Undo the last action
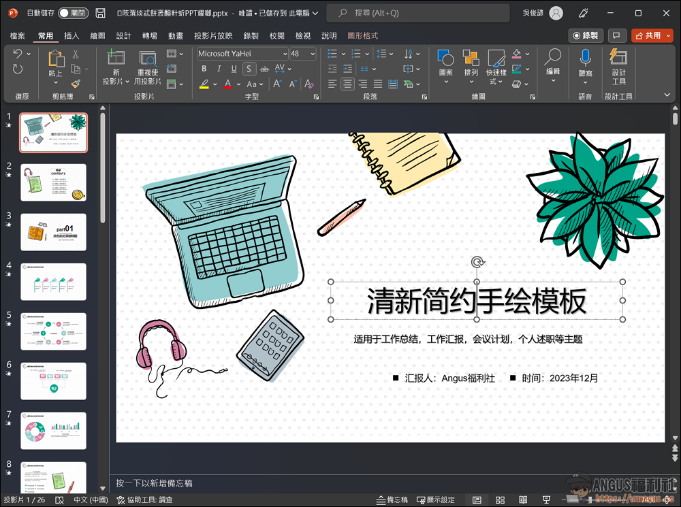Image resolution: width=681 pixels, height=507 pixels. coord(18,54)
